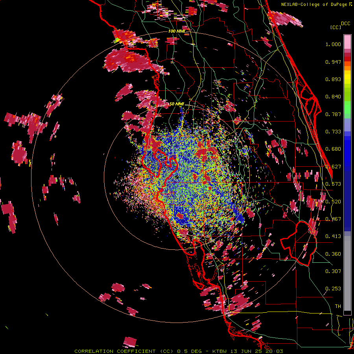This screenshot has width=354, height=354.
Task: Click the 1.000 value on the color scale
Action: pos(333,44)
